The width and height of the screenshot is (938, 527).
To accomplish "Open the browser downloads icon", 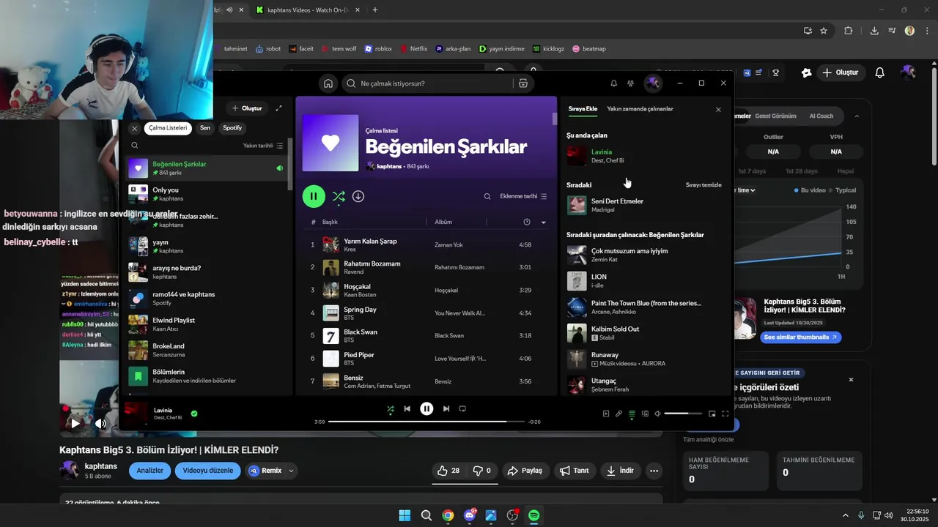I will pyautogui.click(x=874, y=31).
